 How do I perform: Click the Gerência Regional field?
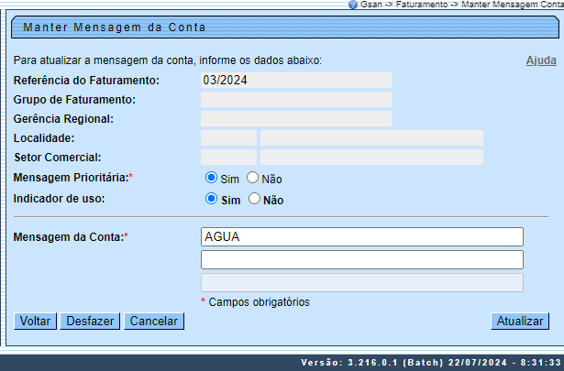295,118
